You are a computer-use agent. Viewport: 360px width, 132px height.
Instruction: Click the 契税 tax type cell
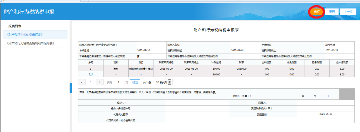116,69
